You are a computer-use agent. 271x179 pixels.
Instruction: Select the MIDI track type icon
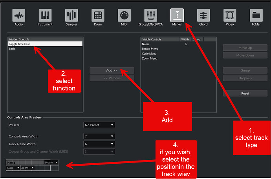coord(124,15)
